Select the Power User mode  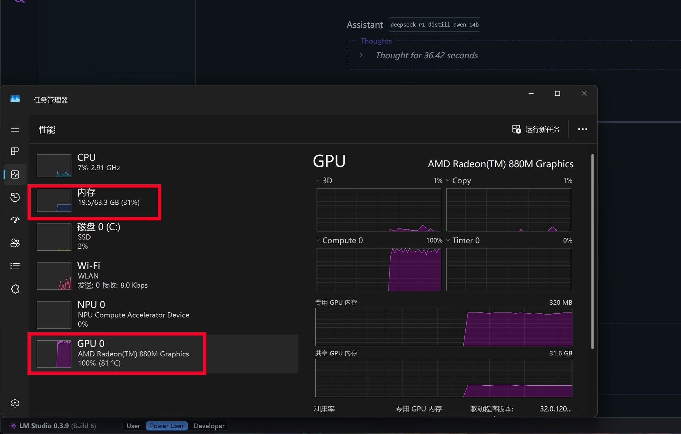coord(167,426)
